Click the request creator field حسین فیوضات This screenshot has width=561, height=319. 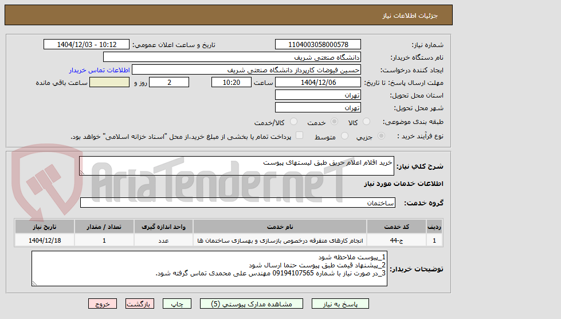point(246,70)
